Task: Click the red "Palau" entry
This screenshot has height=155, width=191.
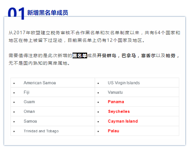Action: pos(113,131)
